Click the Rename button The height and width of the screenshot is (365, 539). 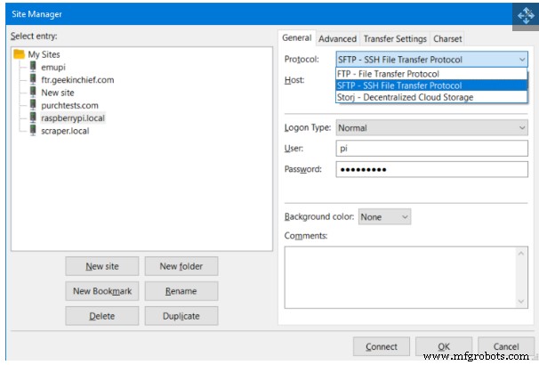click(181, 291)
